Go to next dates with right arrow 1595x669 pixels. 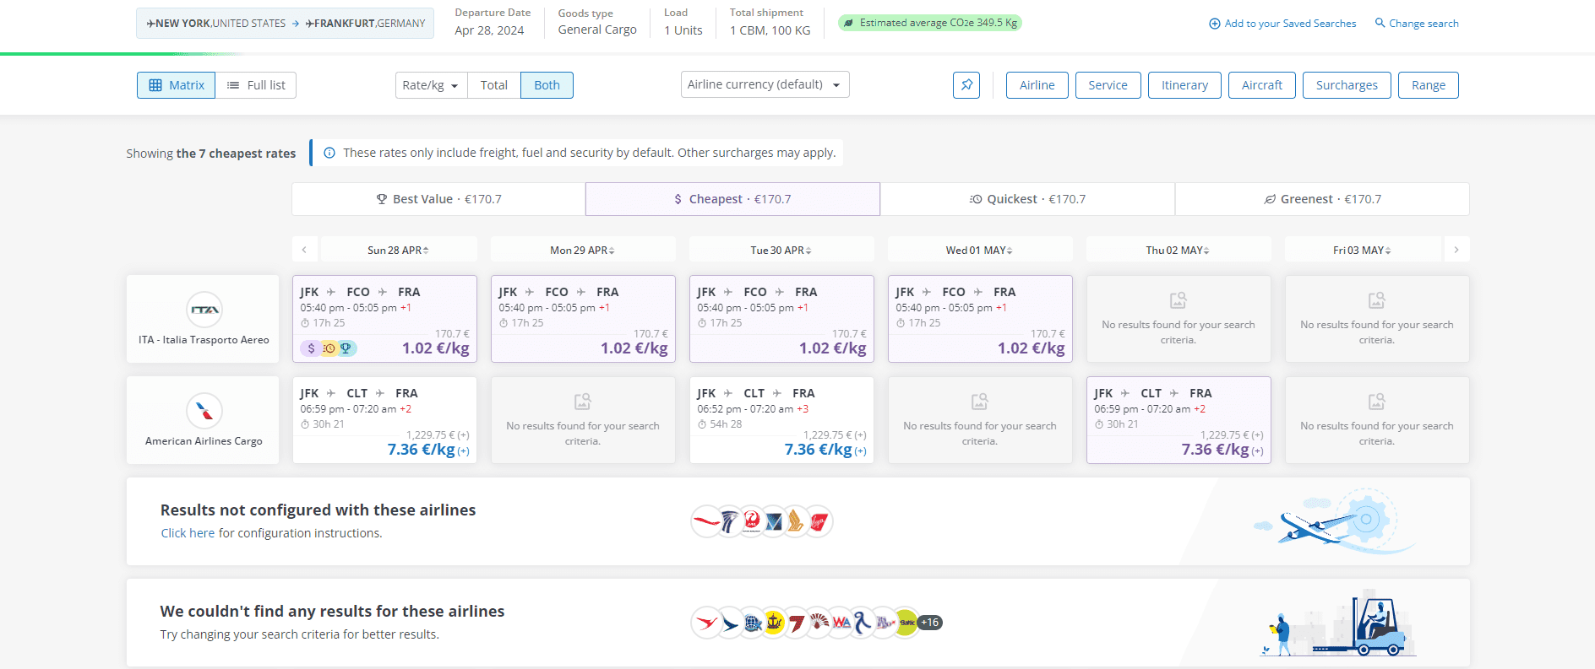[1456, 250]
